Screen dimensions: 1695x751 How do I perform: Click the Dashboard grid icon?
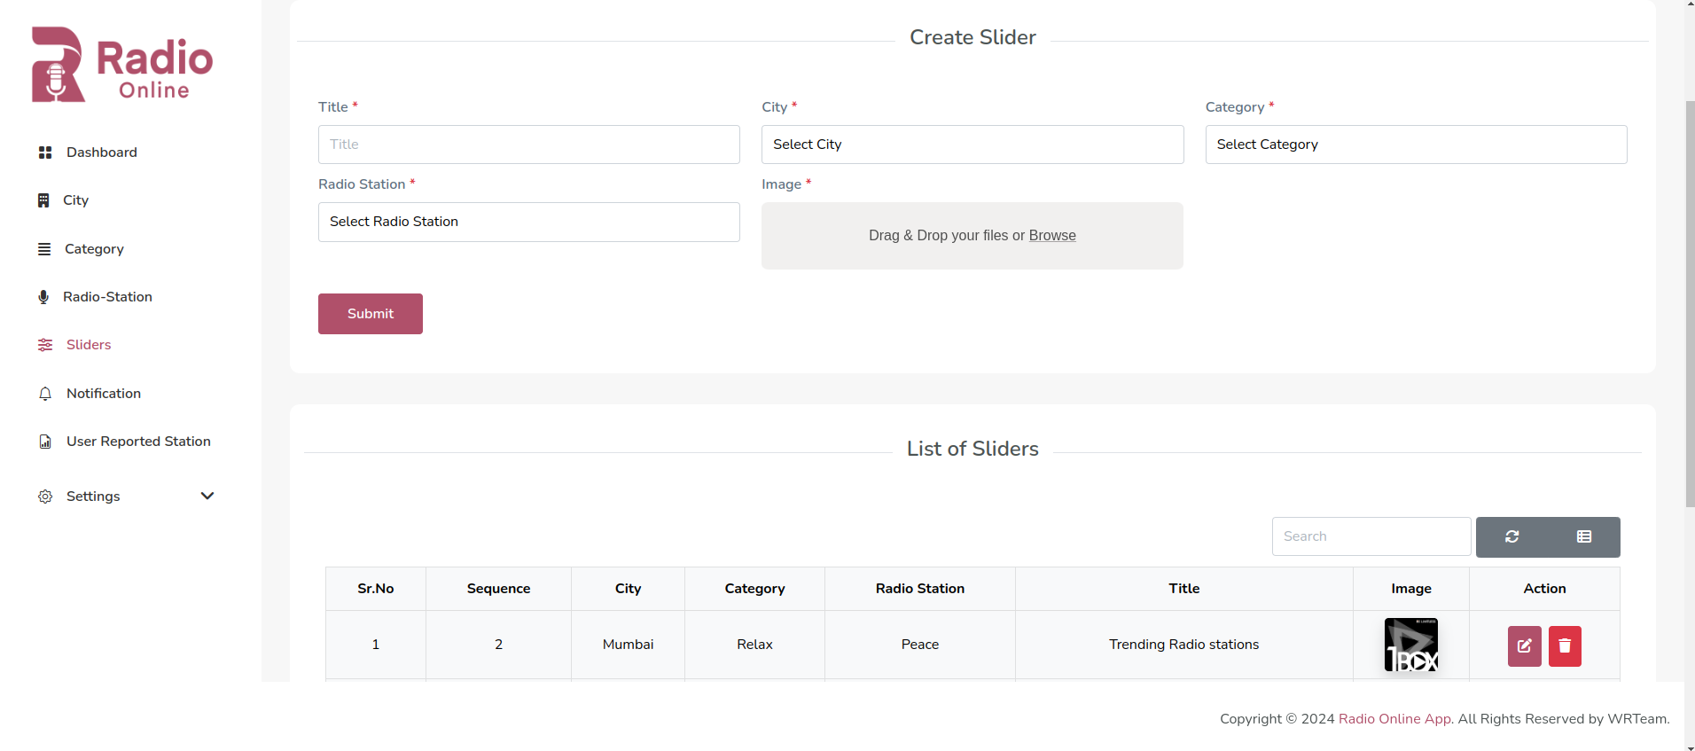45,153
